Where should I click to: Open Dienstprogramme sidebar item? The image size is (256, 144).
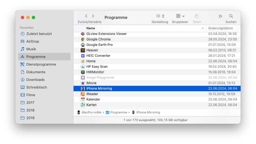(44, 64)
